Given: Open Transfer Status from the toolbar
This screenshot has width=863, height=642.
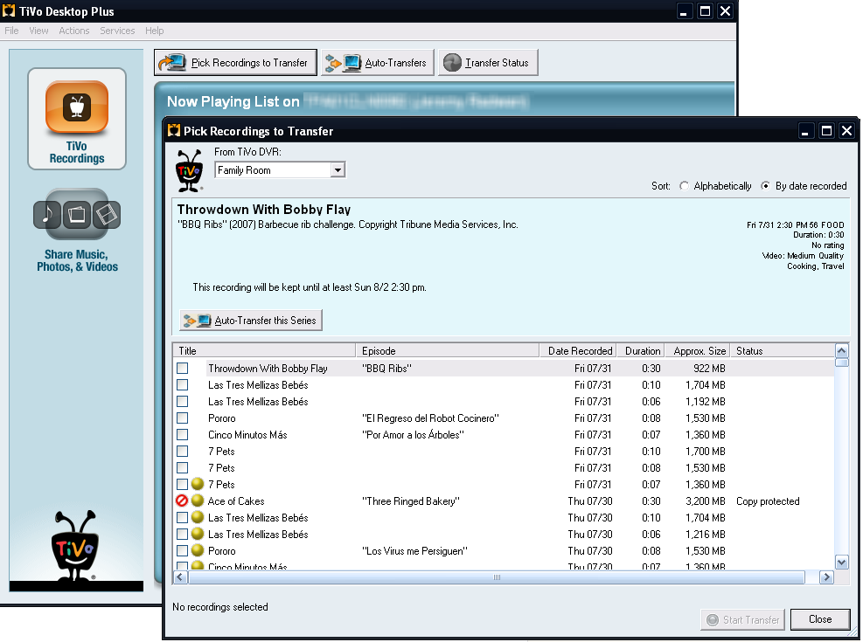Looking at the screenshot, I should 488,63.
